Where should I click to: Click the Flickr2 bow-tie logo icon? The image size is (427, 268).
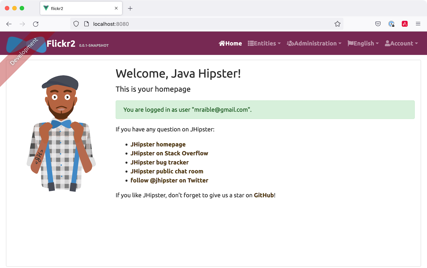pos(27,44)
